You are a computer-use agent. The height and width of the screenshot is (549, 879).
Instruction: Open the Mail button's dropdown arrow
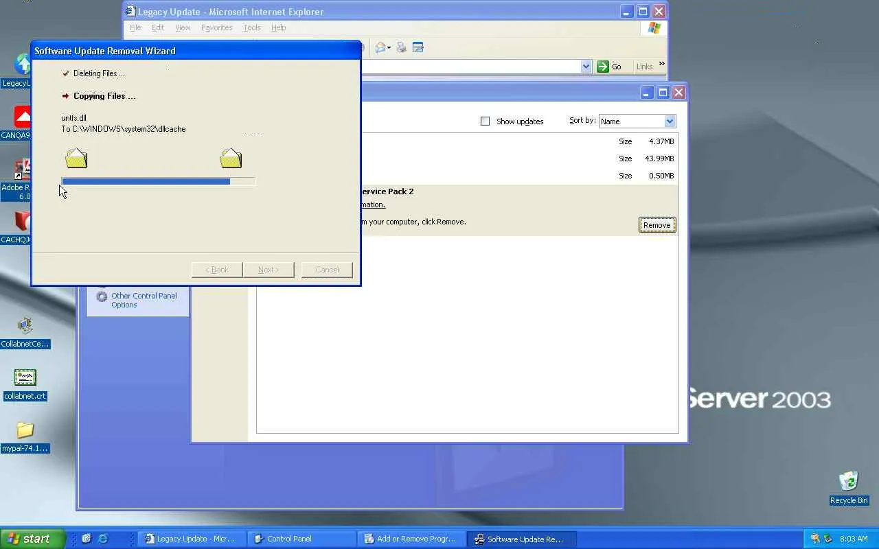coord(389,47)
